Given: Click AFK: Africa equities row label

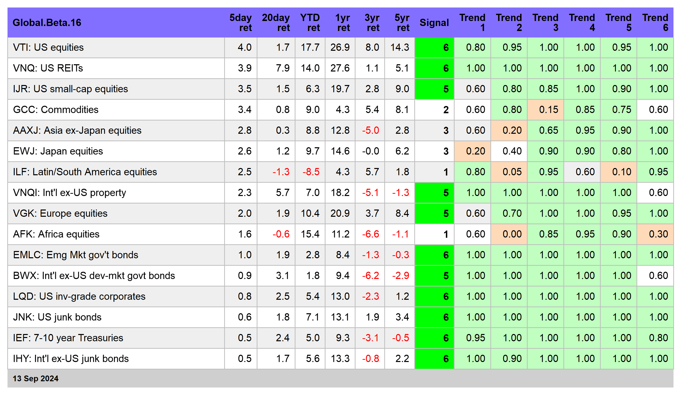Looking at the screenshot, I should coord(56,234).
